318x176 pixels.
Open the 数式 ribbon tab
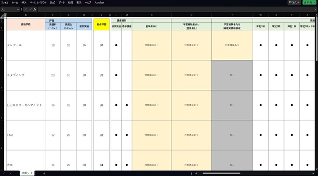pos(53,3)
